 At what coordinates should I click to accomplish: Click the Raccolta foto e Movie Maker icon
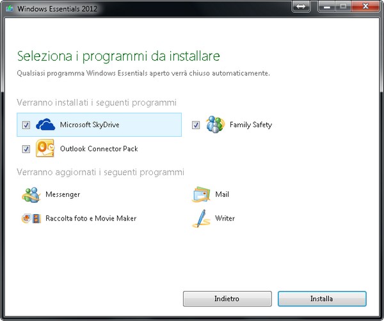point(31,218)
